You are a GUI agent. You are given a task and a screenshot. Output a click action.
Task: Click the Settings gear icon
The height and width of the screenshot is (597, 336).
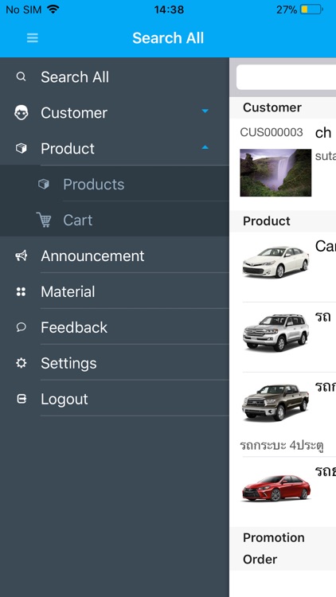[x=21, y=363]
